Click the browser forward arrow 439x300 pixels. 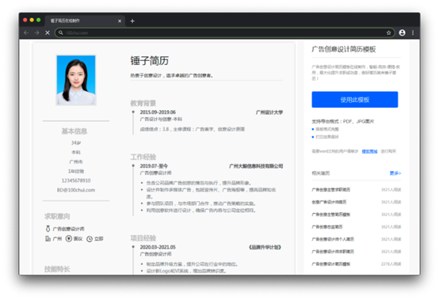pyautogui.click(x=36, y=32)
